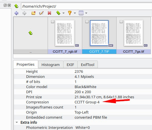
Task: Click the file name CCITT_7.TIF
Action: (99, 52)
